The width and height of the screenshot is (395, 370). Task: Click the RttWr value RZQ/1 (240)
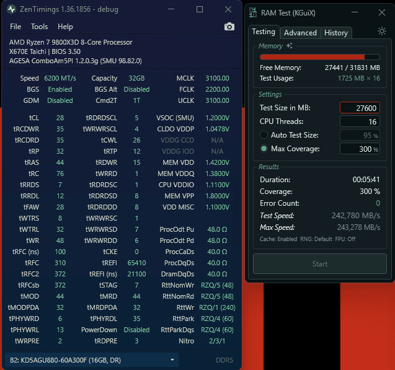tap(217, 307)
